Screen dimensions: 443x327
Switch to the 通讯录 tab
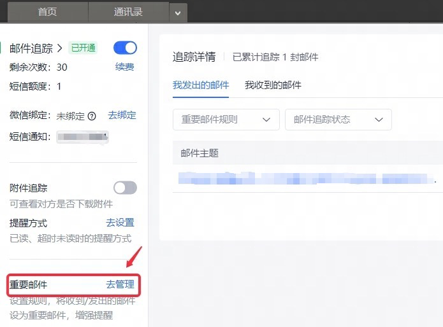tap(129, 12)
